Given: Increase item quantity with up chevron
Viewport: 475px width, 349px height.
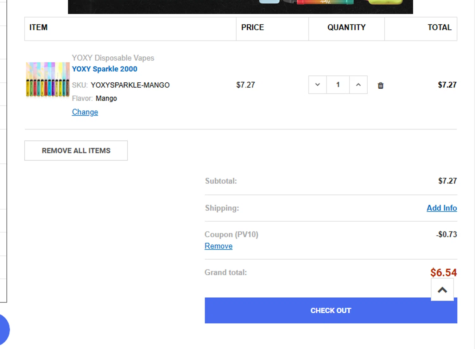Looking at the screenshot, I should click(x=358, y=85).
